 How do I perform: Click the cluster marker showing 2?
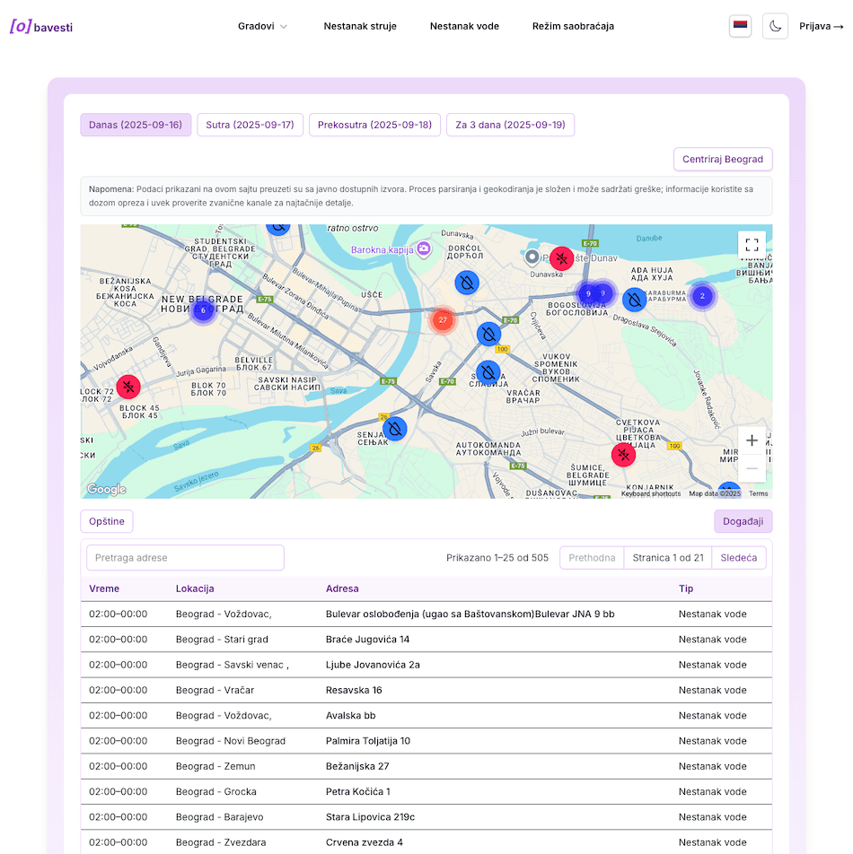[x=702, y=295]
